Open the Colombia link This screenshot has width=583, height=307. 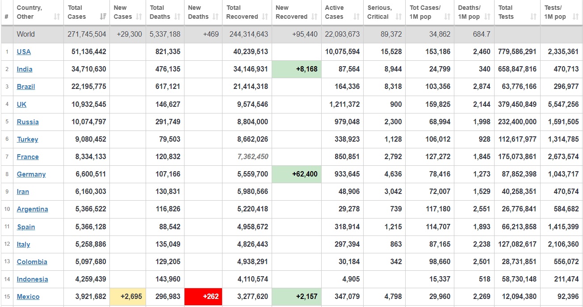[32, 262]
